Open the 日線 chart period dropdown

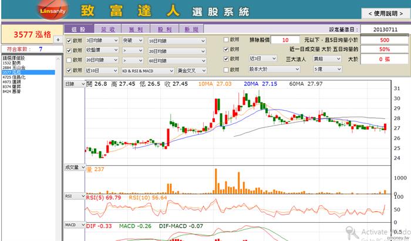tap(75, 84)
